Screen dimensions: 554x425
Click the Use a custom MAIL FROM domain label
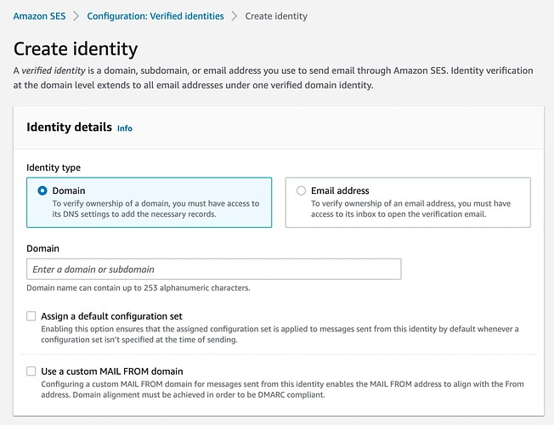point(112,371)
